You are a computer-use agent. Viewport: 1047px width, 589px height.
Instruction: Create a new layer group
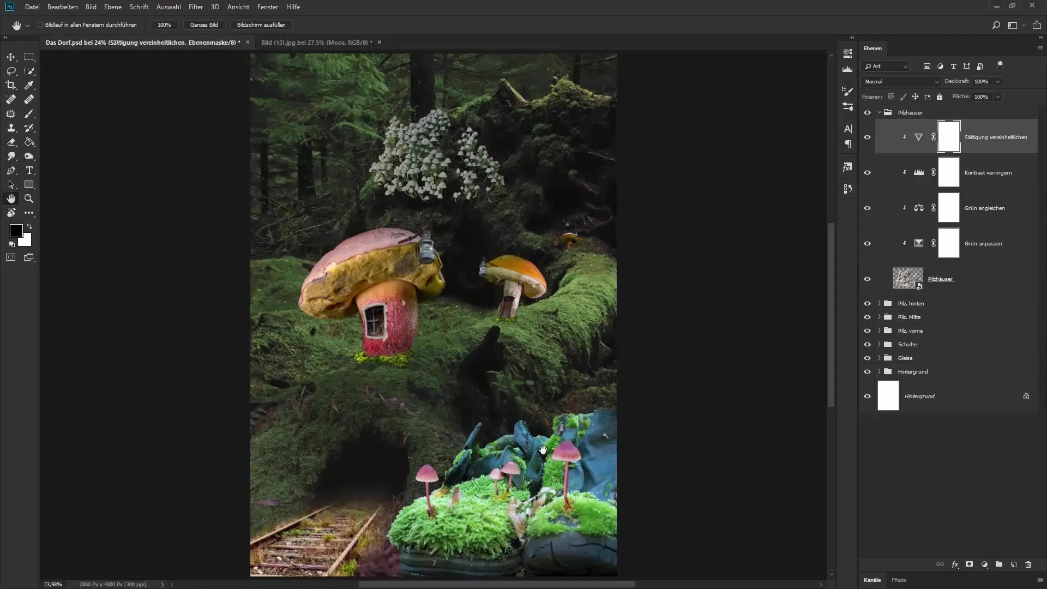(x=999, y=564)
